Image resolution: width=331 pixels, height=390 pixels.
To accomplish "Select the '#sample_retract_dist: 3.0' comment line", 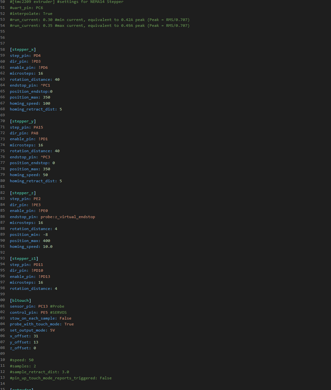I will tap(40, 372).
